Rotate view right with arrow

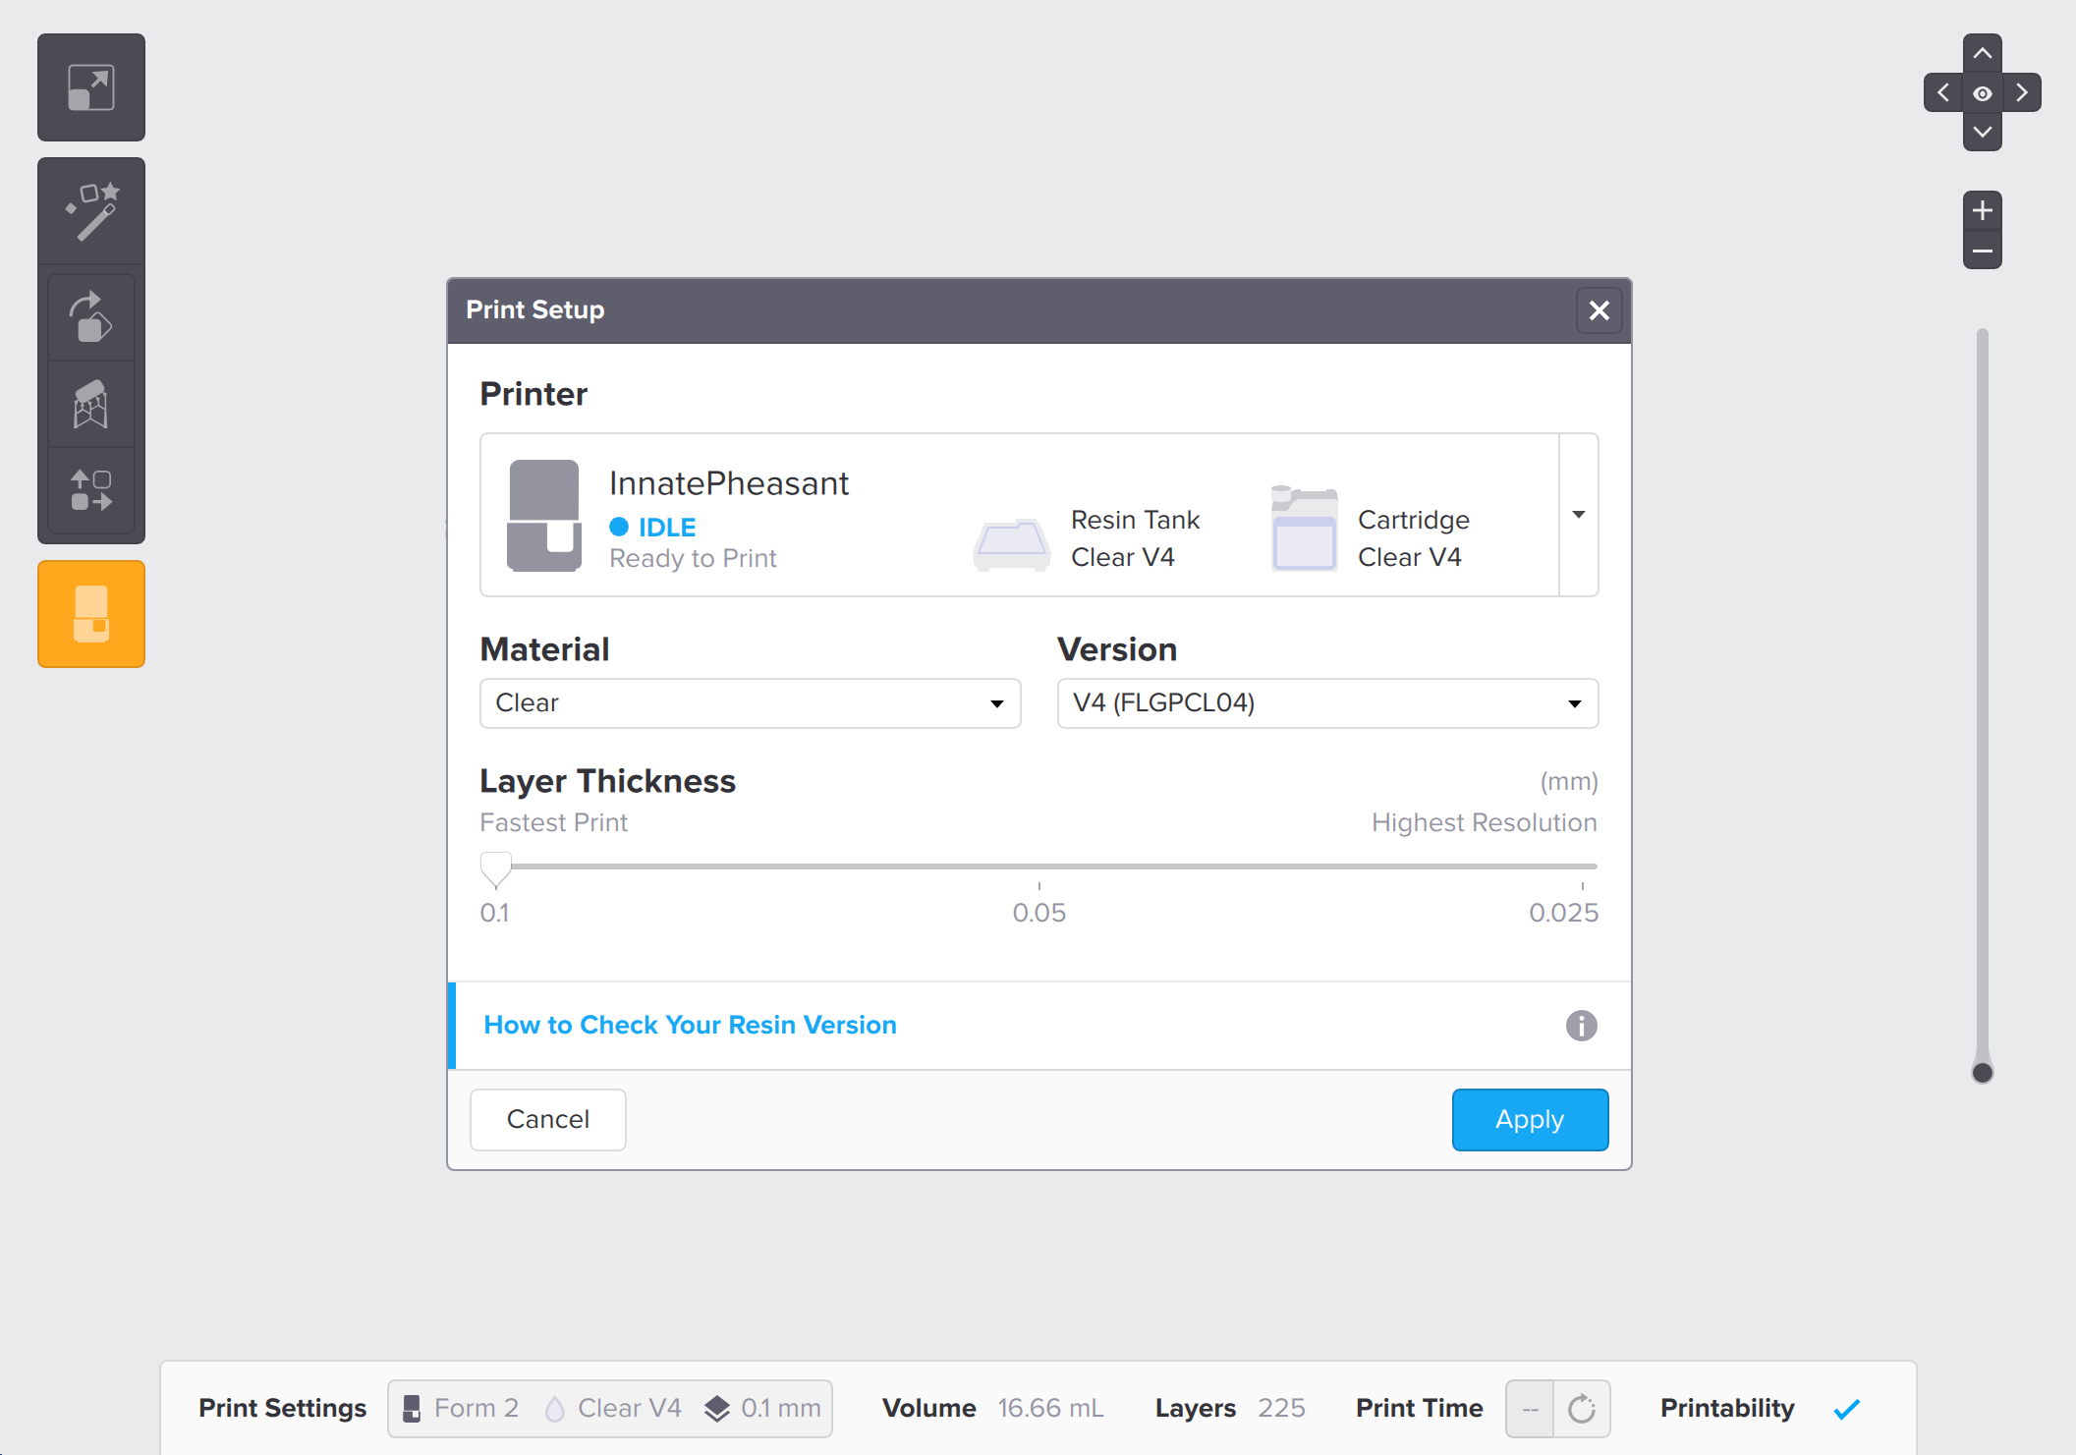(x=2022, y=92)
